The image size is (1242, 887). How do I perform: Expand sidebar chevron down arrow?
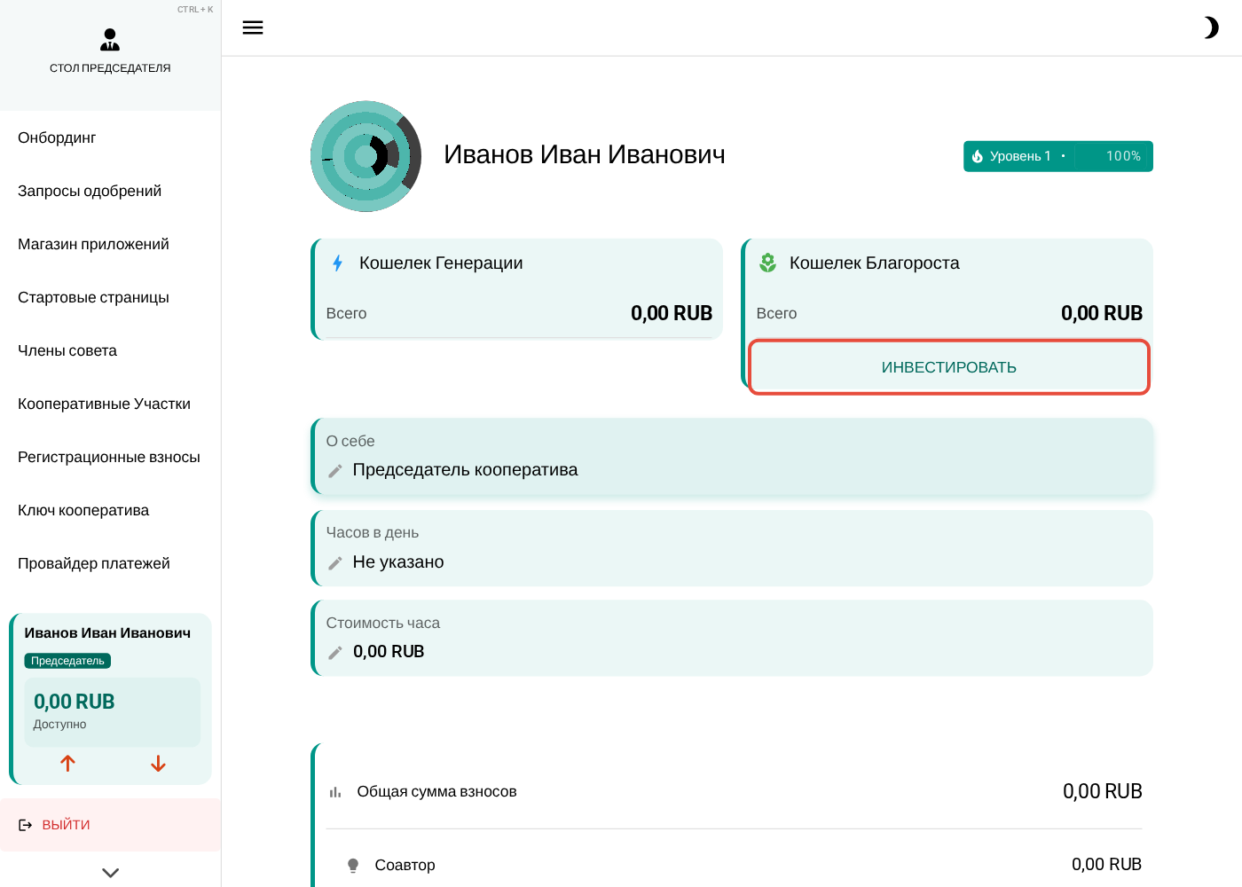pos(110,873)
